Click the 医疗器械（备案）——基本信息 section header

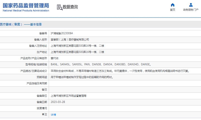(x=21, y=24)
